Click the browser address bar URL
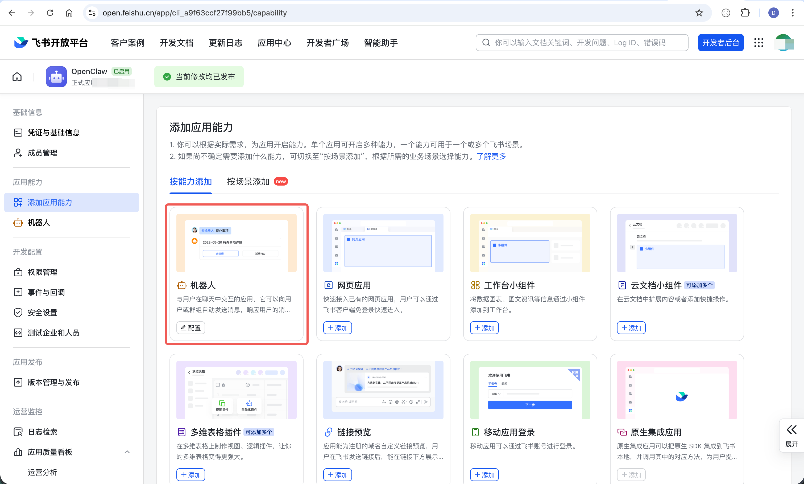The width and height of the screenshot is (804, 484). point(194,13)
